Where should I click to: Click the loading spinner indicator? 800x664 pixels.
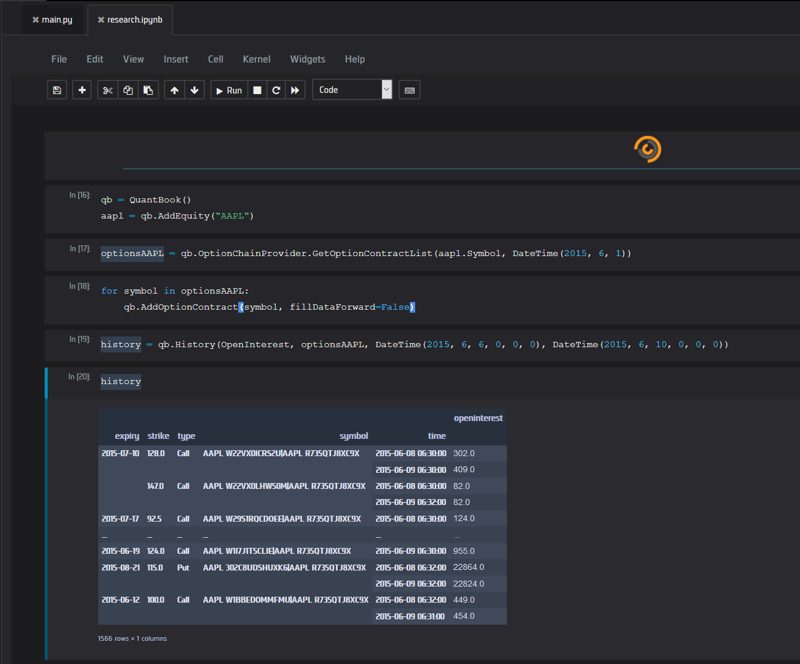click(647, 149)
